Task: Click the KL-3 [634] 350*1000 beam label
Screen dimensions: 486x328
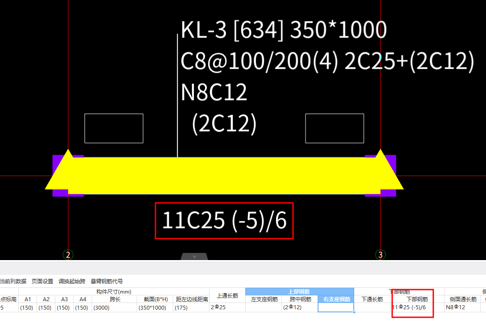Action: point(284,30)
